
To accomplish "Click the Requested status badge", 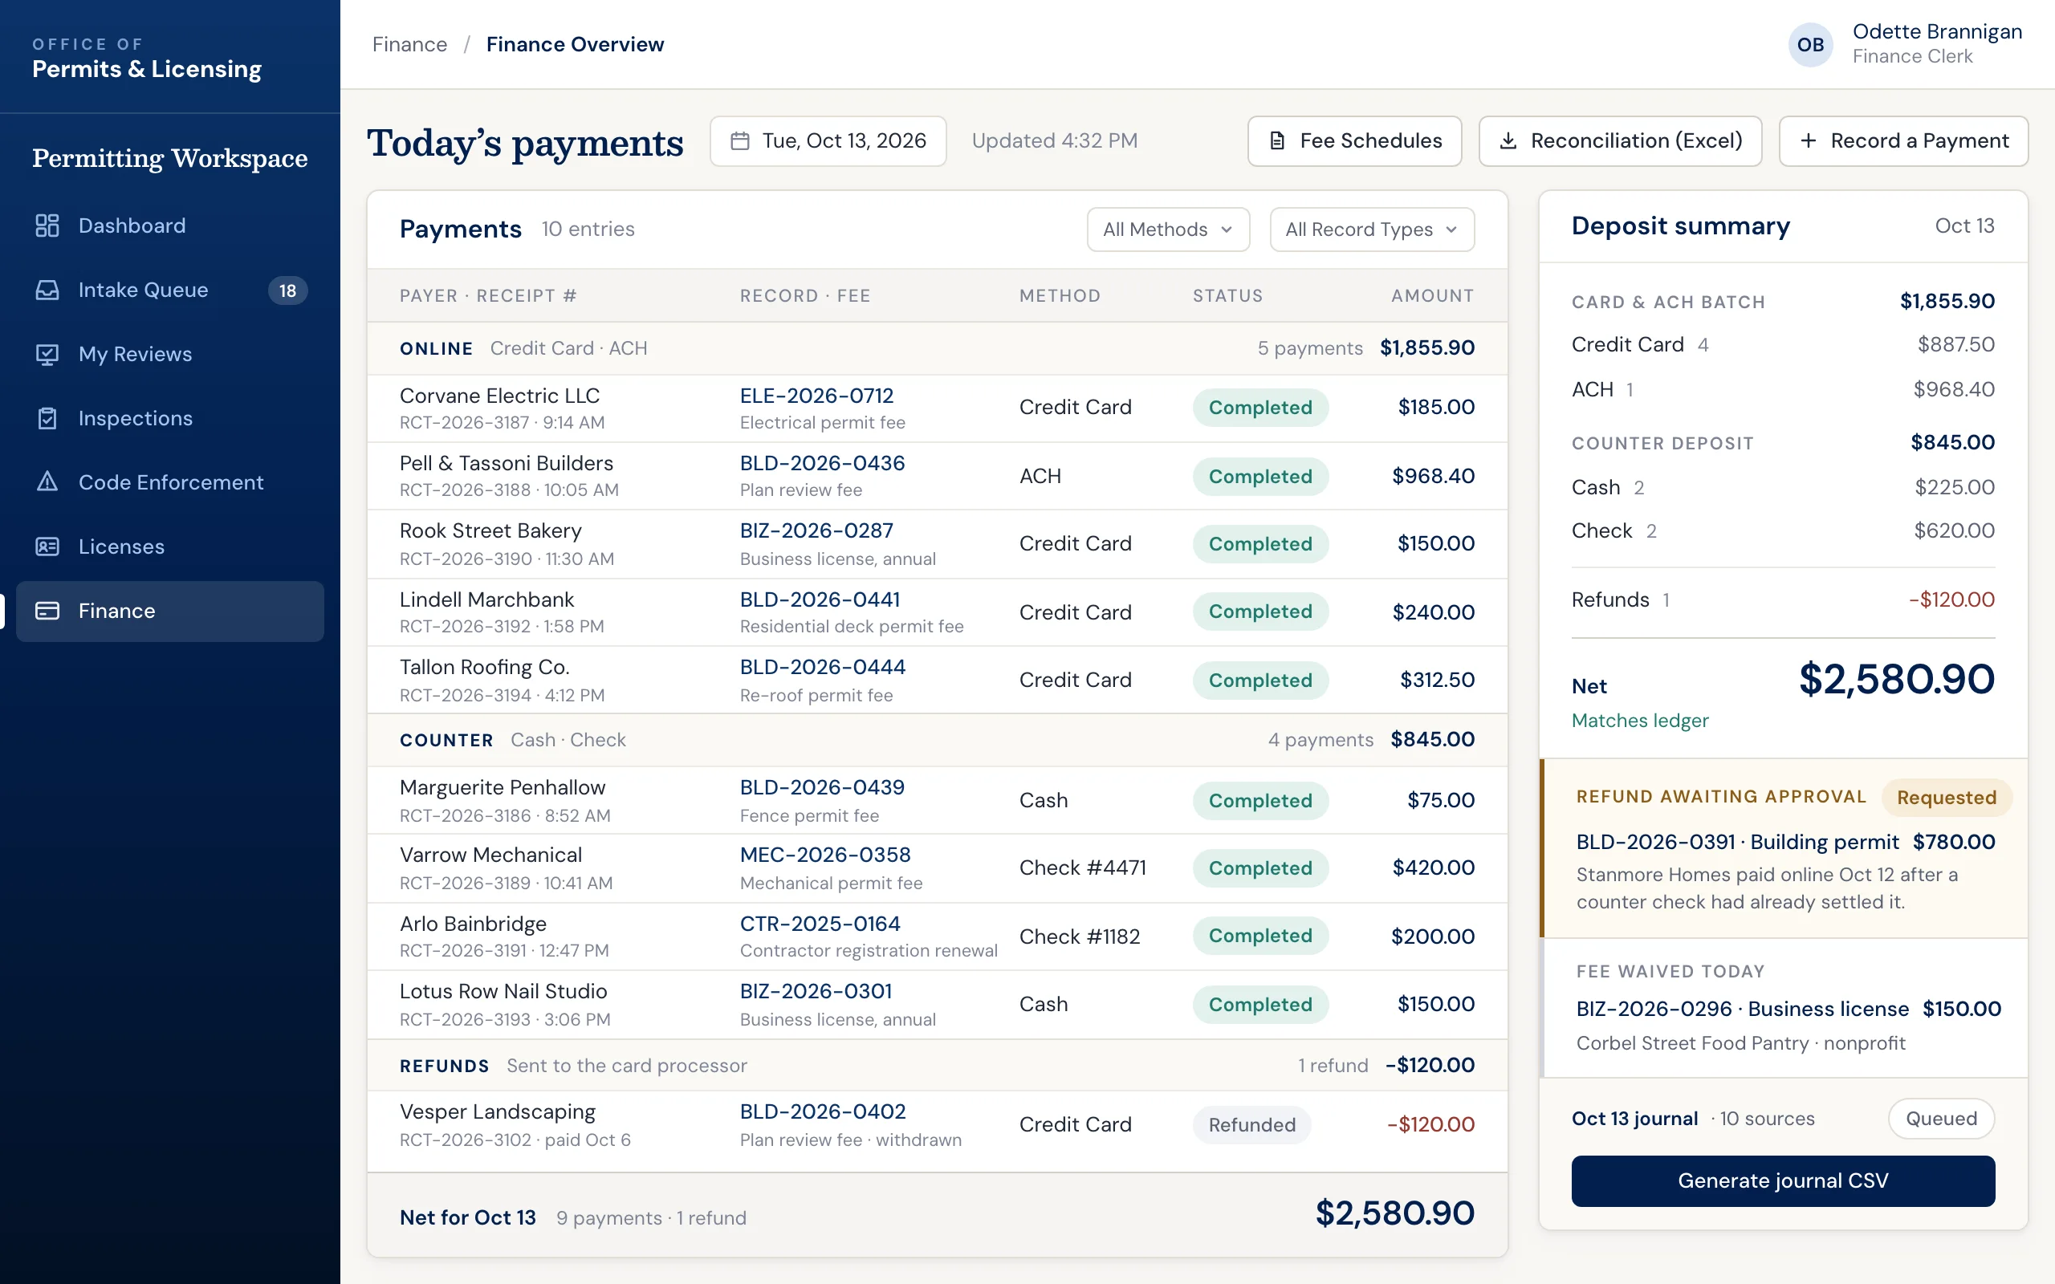I will pos(1947,798).
